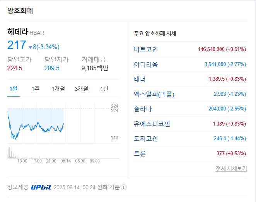
Task: Click the Ethereum price 3,541,000 (-2.77%)
Action: 225,65
